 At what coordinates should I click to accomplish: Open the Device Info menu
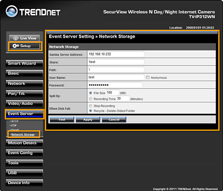coord(24,183)
